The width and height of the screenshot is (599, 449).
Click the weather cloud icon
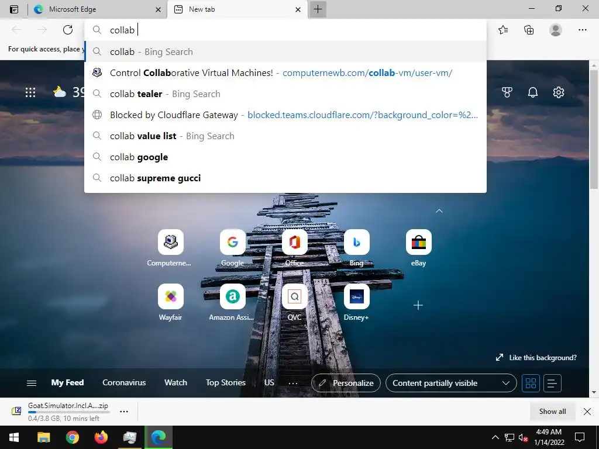click(x=60, y=92)
